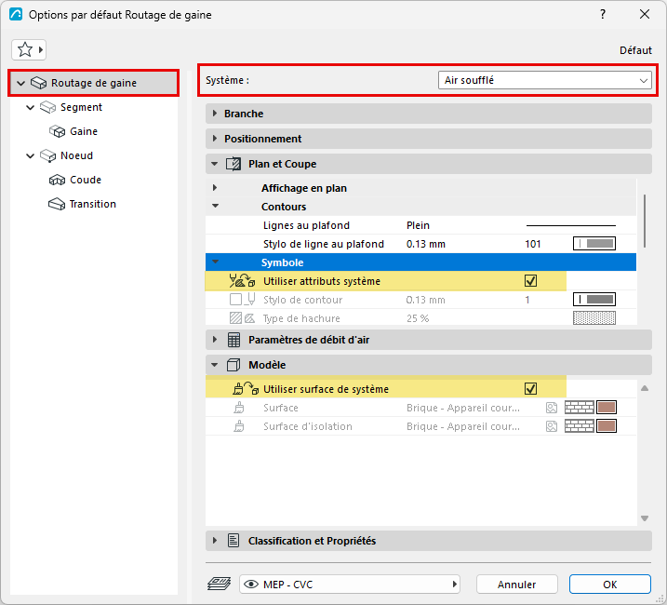The width and height of the screenshot is (667, 605).
Task: Click the Modèle list scroll up arrow
Action: [645, 388]
